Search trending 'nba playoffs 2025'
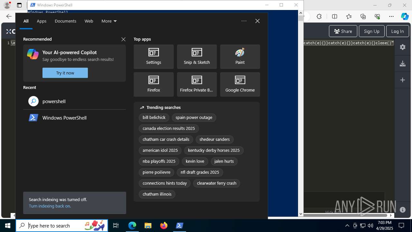Image resolution: width=412 pixels, height=232 pixels. (159, 161)
